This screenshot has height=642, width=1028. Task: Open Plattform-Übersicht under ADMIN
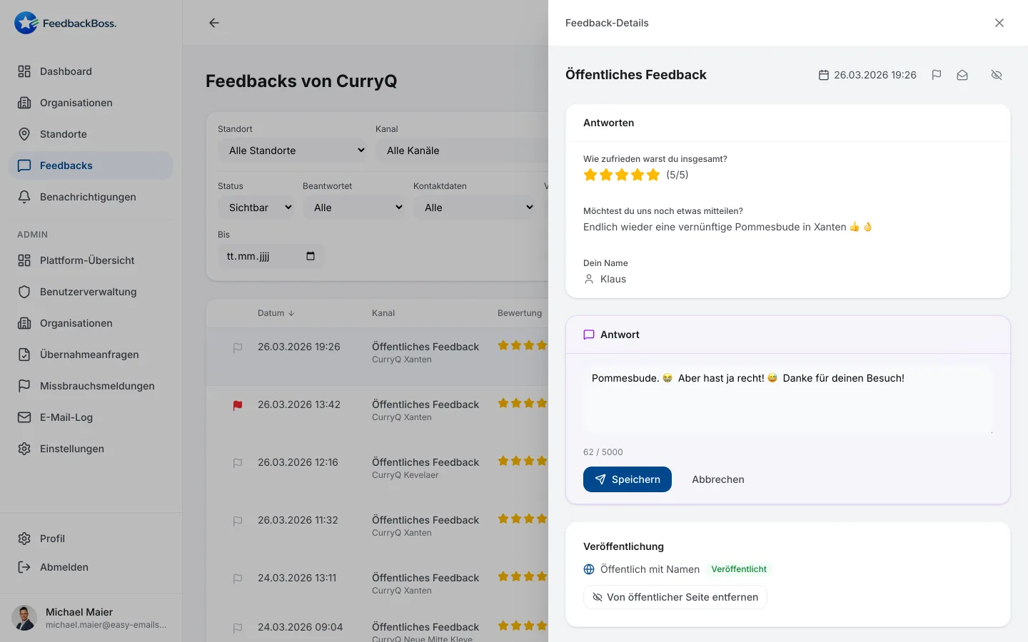click(91, 260)
